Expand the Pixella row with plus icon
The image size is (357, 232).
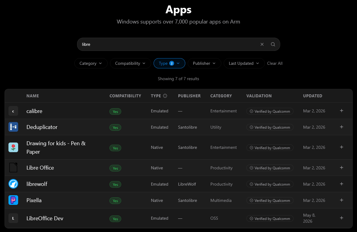(x=342, y=200)
